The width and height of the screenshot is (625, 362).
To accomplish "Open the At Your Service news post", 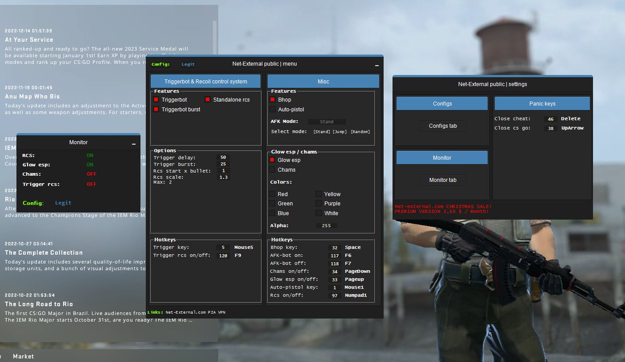I will [x=29, y=40].
